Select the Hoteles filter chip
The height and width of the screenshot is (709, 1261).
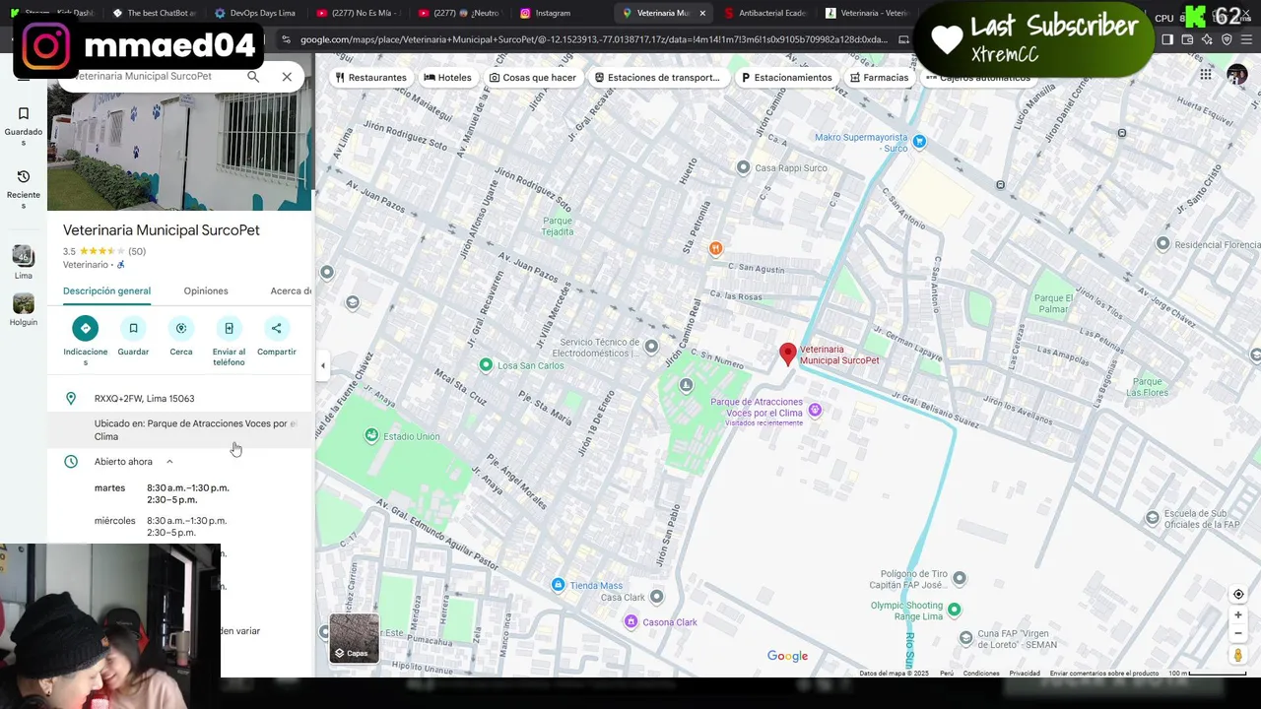pyautogui.click(x=447, y=78)
